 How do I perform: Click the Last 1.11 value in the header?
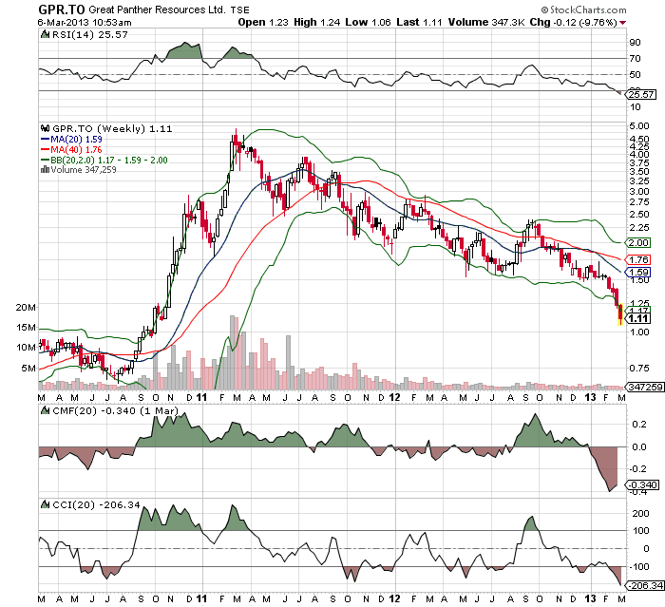click(419, 23)
